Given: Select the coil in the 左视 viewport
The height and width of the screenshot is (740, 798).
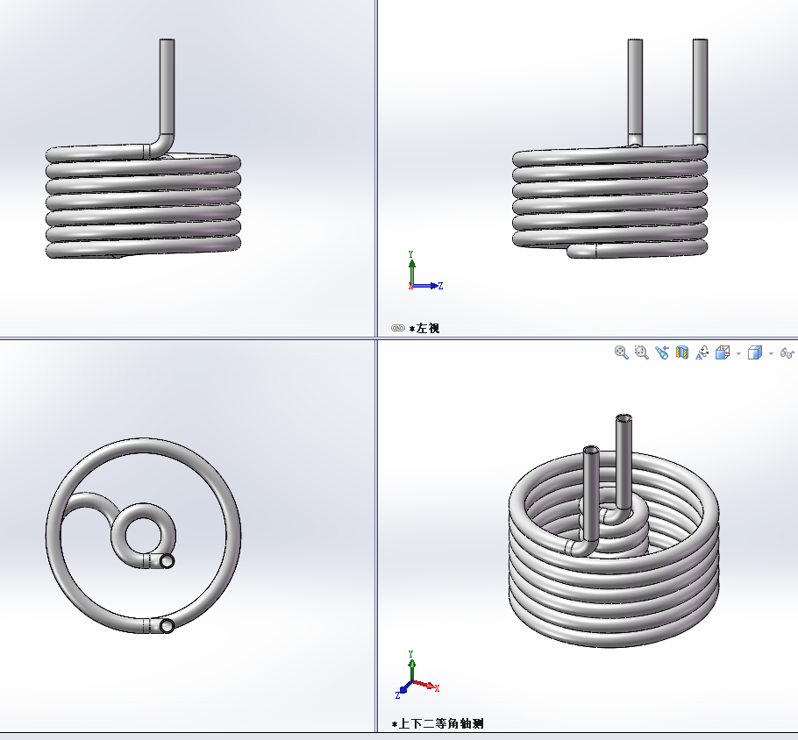Looking at the screenshot, I should [x=609, y=201].
